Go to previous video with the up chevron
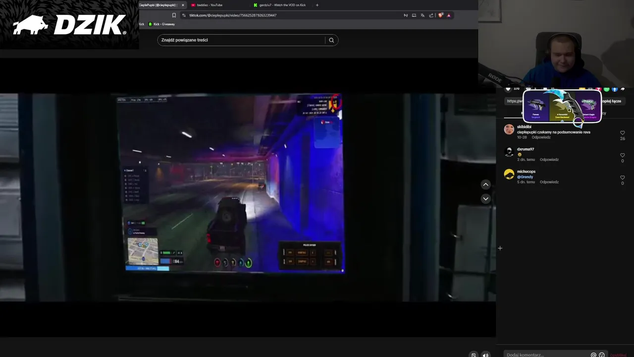This screenshot has width=634, height=357. (485, 184)
